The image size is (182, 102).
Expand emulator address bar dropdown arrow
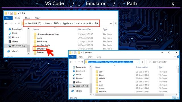pos(138,62)
